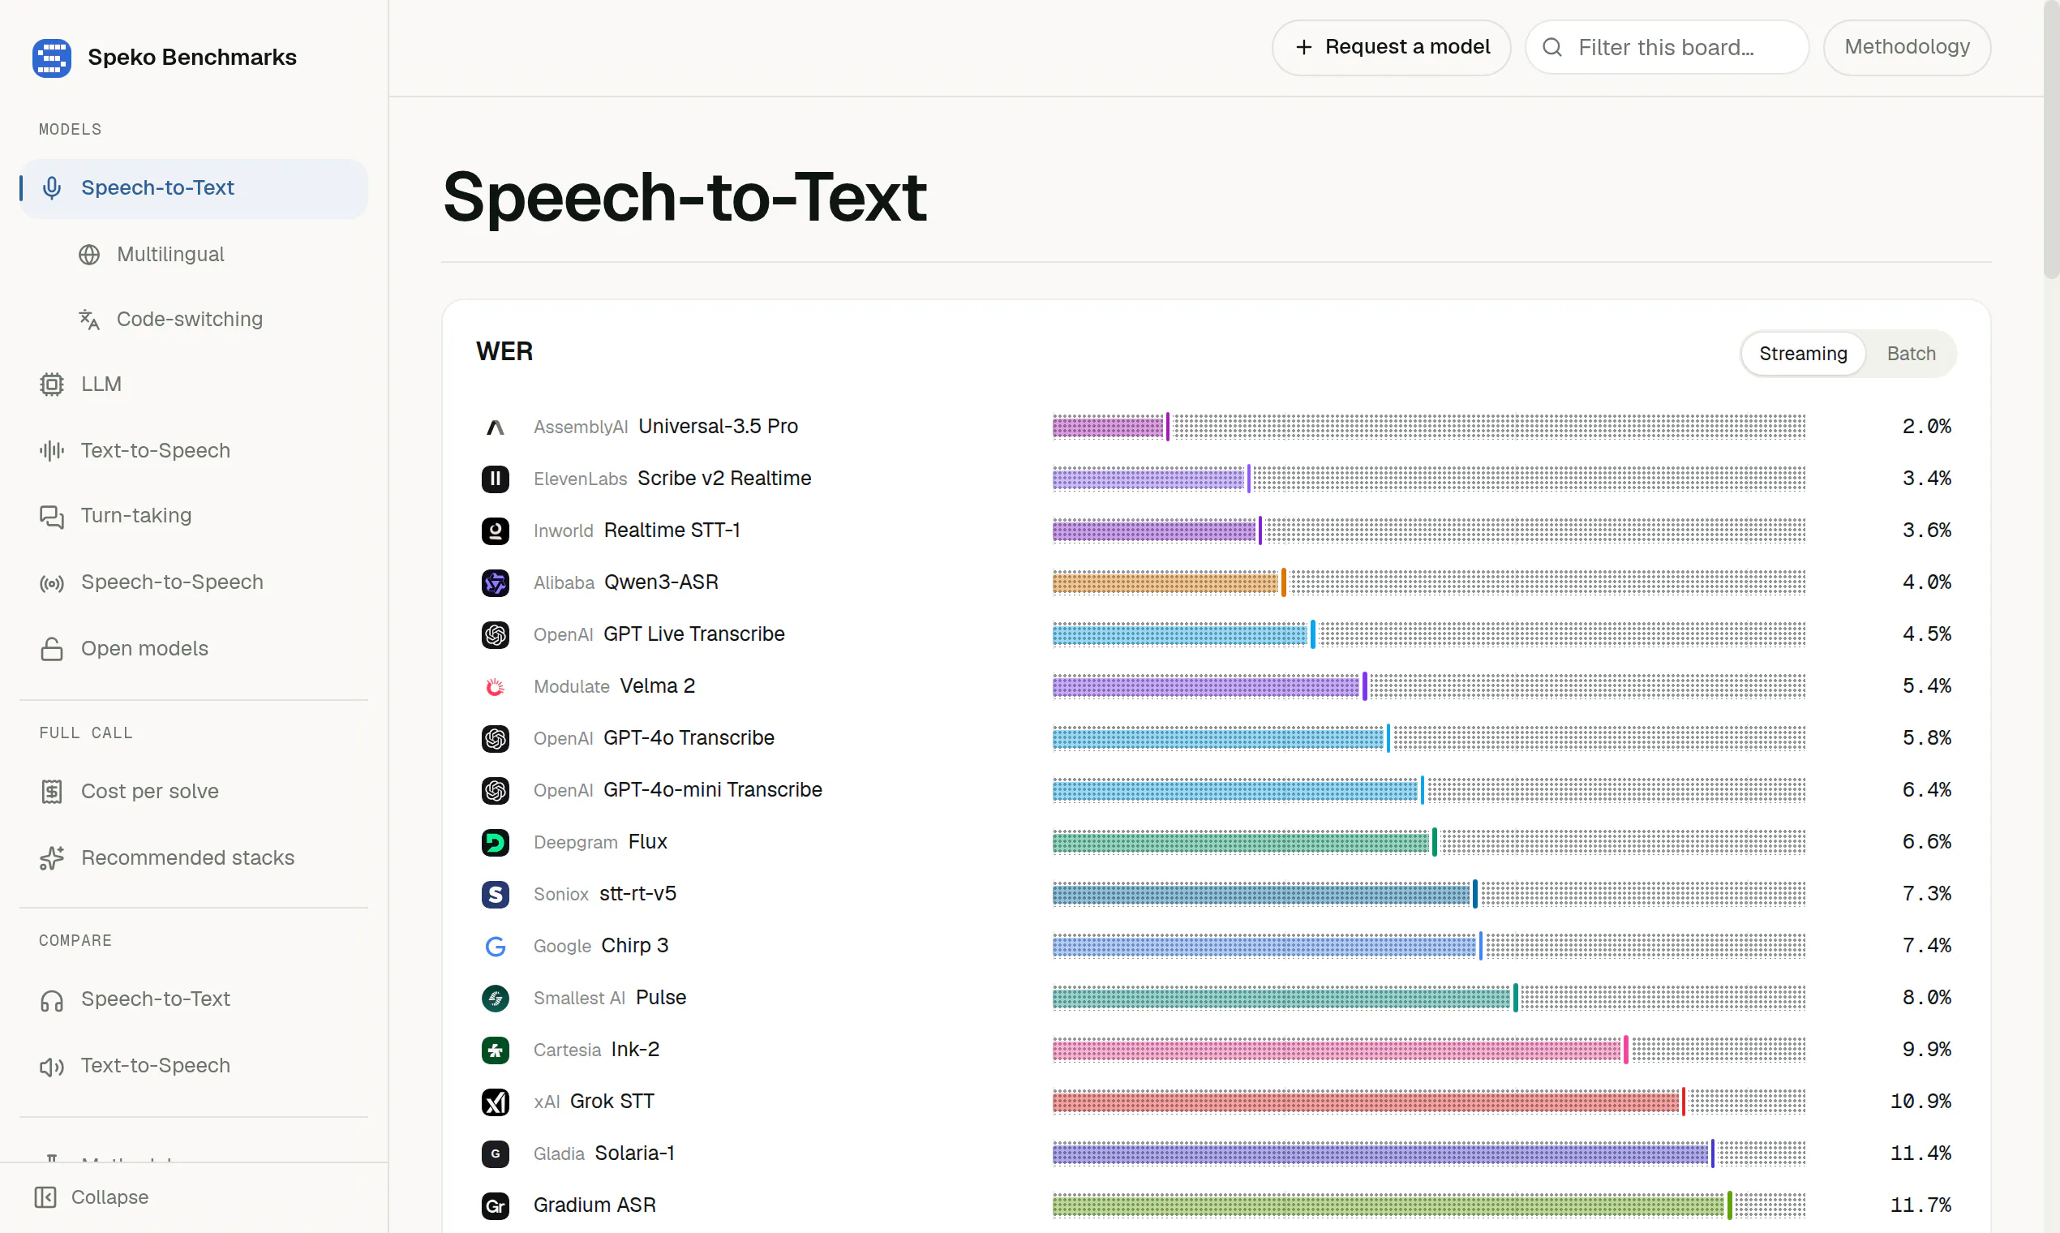
Task: Click the Speko Benchmarks logo icon
Action: (x=52, y=58)
